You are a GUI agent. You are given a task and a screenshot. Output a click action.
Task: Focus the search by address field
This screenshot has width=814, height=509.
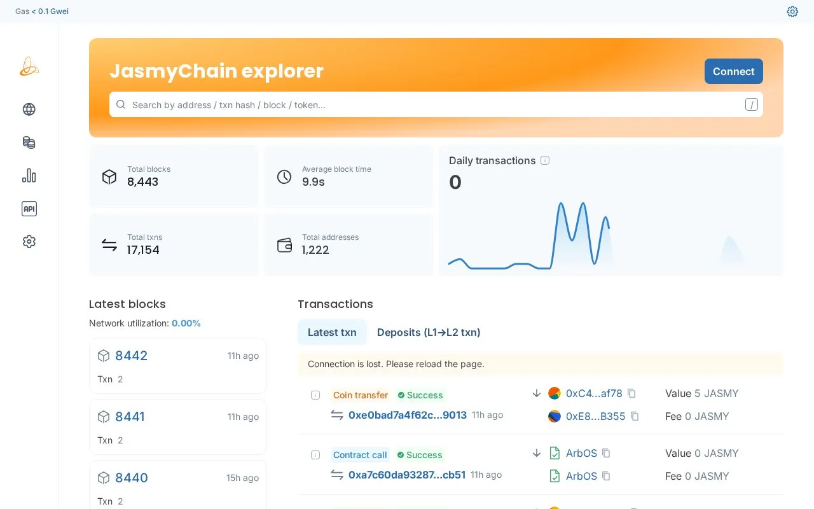[436, 105]
